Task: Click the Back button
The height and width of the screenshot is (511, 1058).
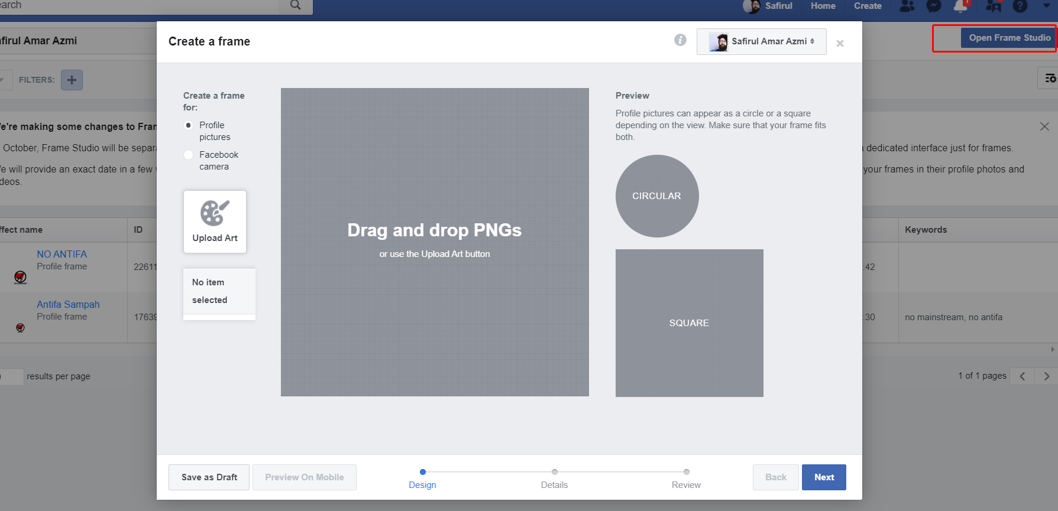Action: [x=776, y=477]
